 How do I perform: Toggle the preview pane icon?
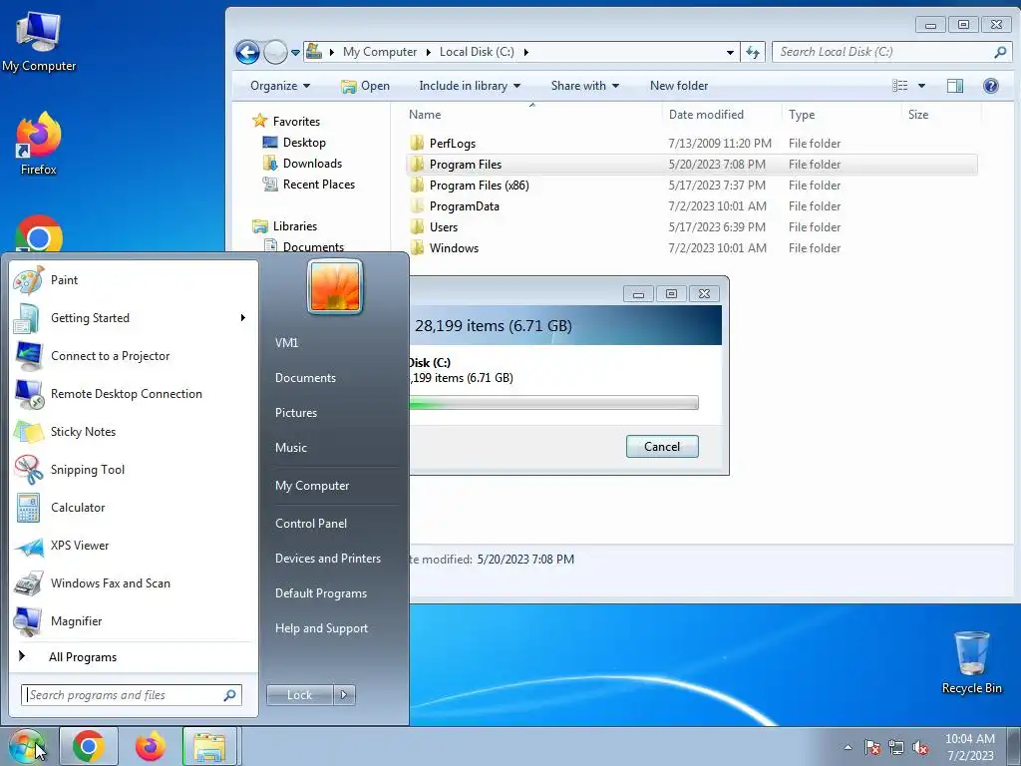tap(955, 86)
